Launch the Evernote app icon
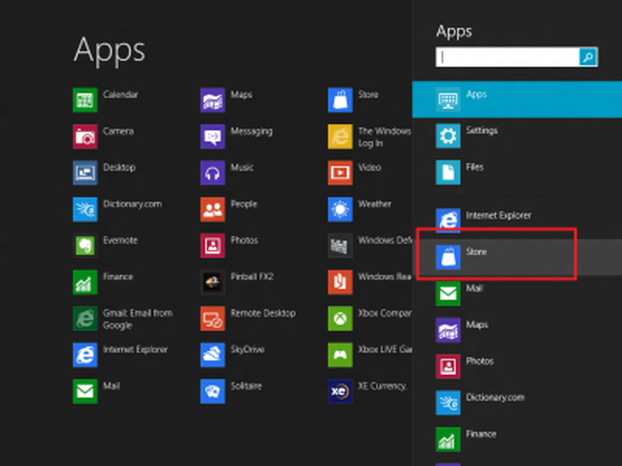The width and height of the screenshot is (622, 466). point(85,245)
